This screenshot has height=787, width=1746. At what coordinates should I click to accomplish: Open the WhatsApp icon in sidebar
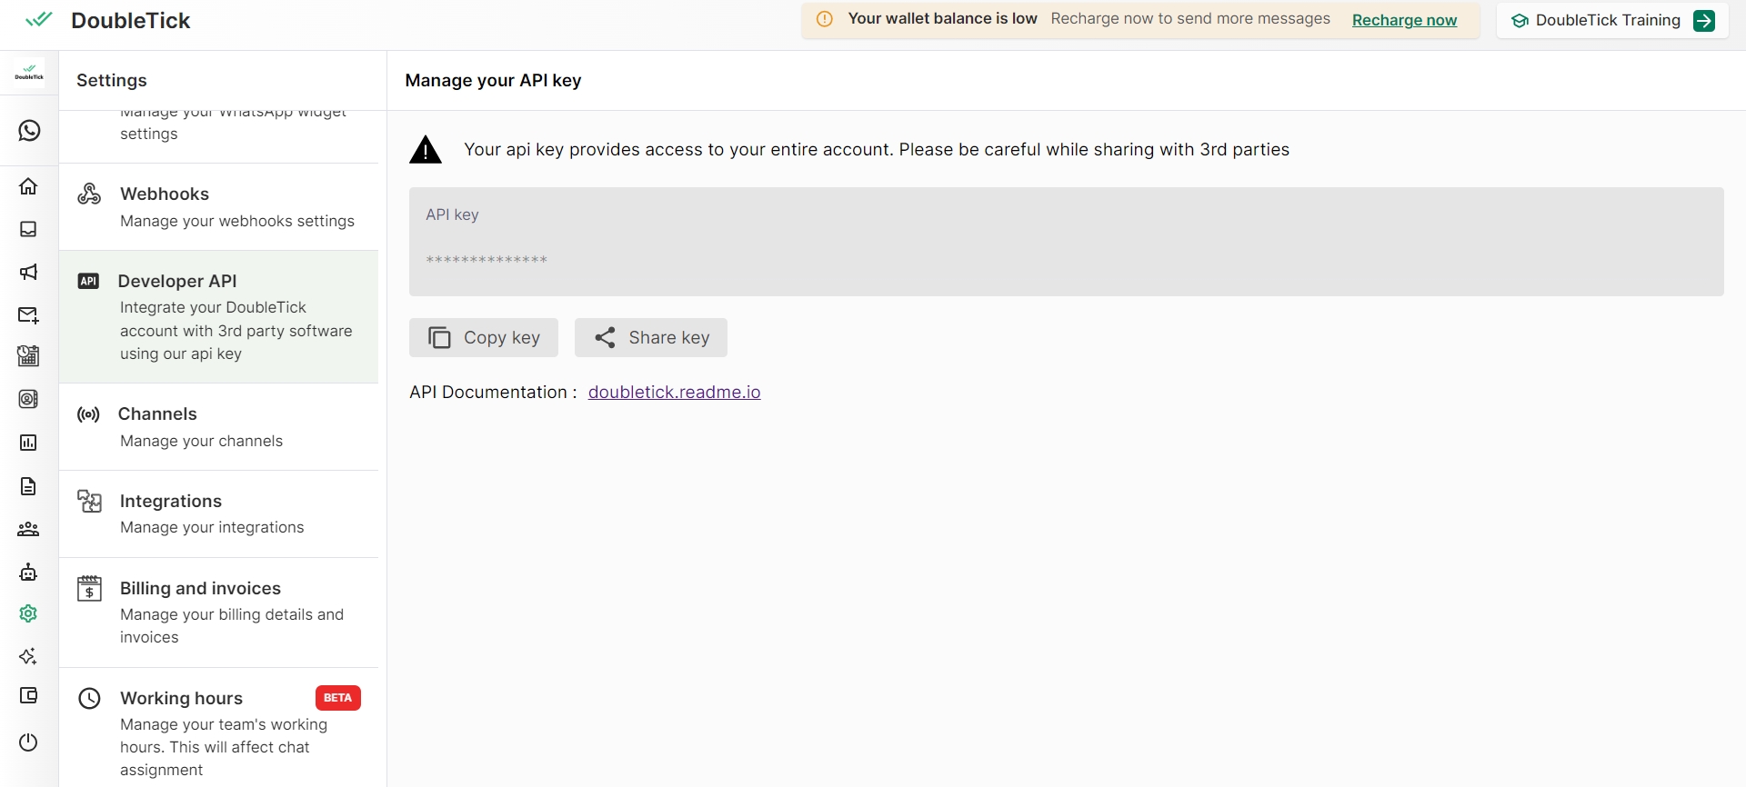pos(29,131)
